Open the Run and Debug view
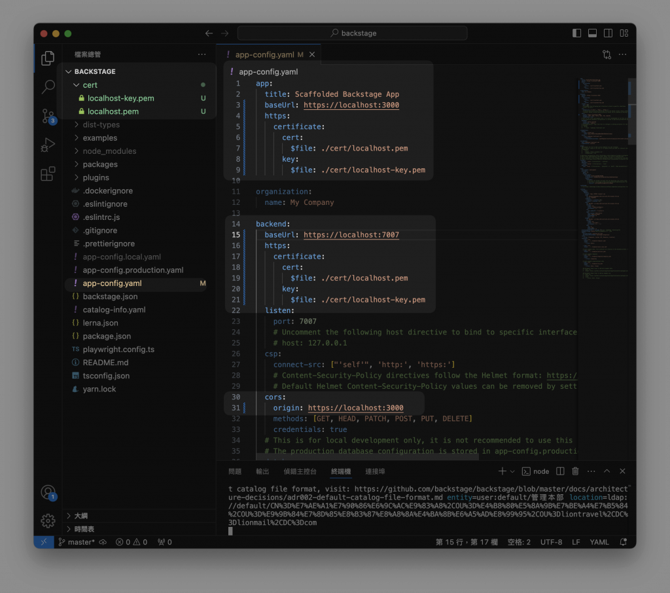 (48, 145)
